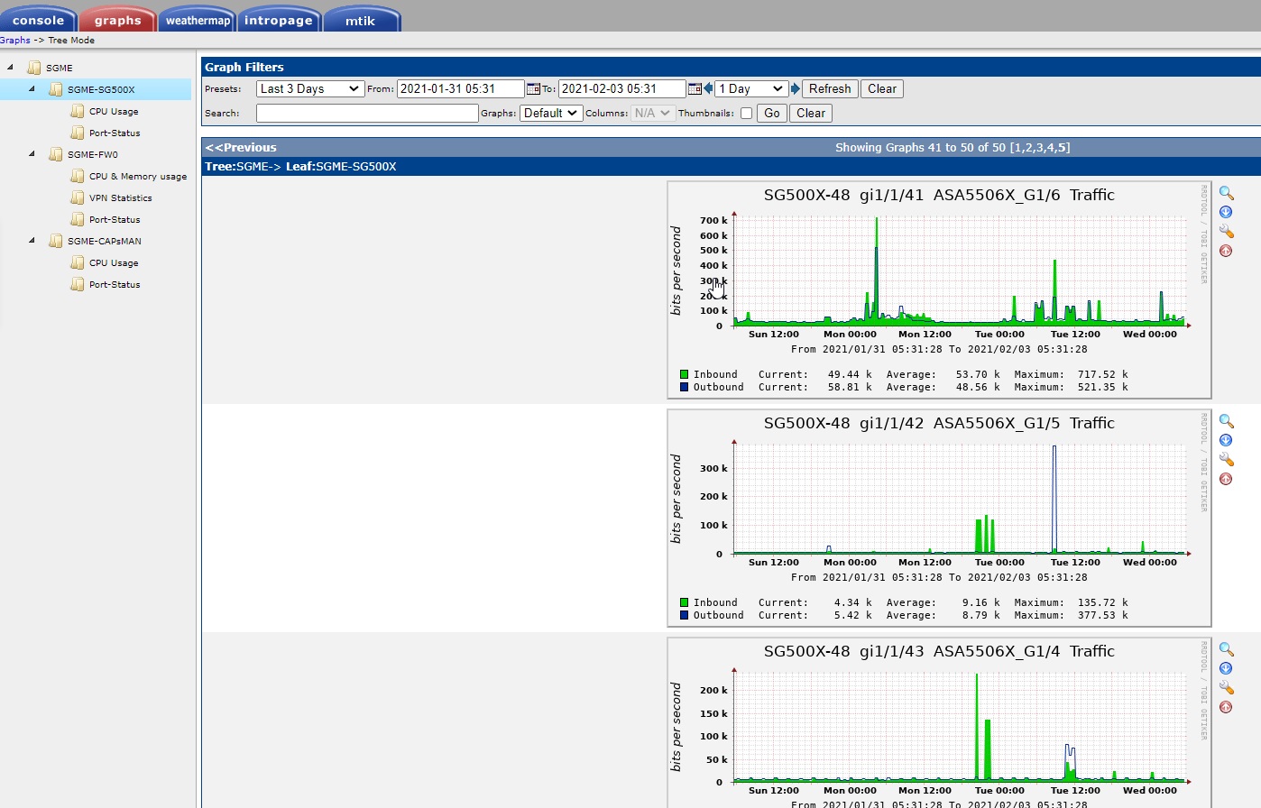This screenshot has width=1261, height=808.
Task: Click the gi1/1/42 traffic graph image
Action: 939,518
